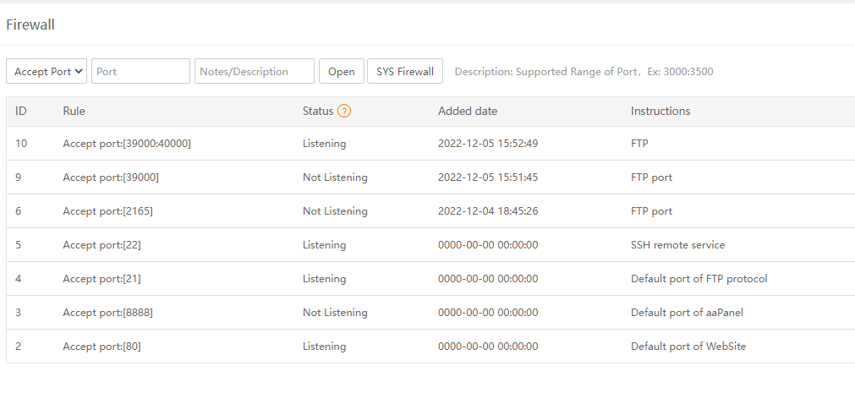Click the Firewall page heading

click(30, 25)
